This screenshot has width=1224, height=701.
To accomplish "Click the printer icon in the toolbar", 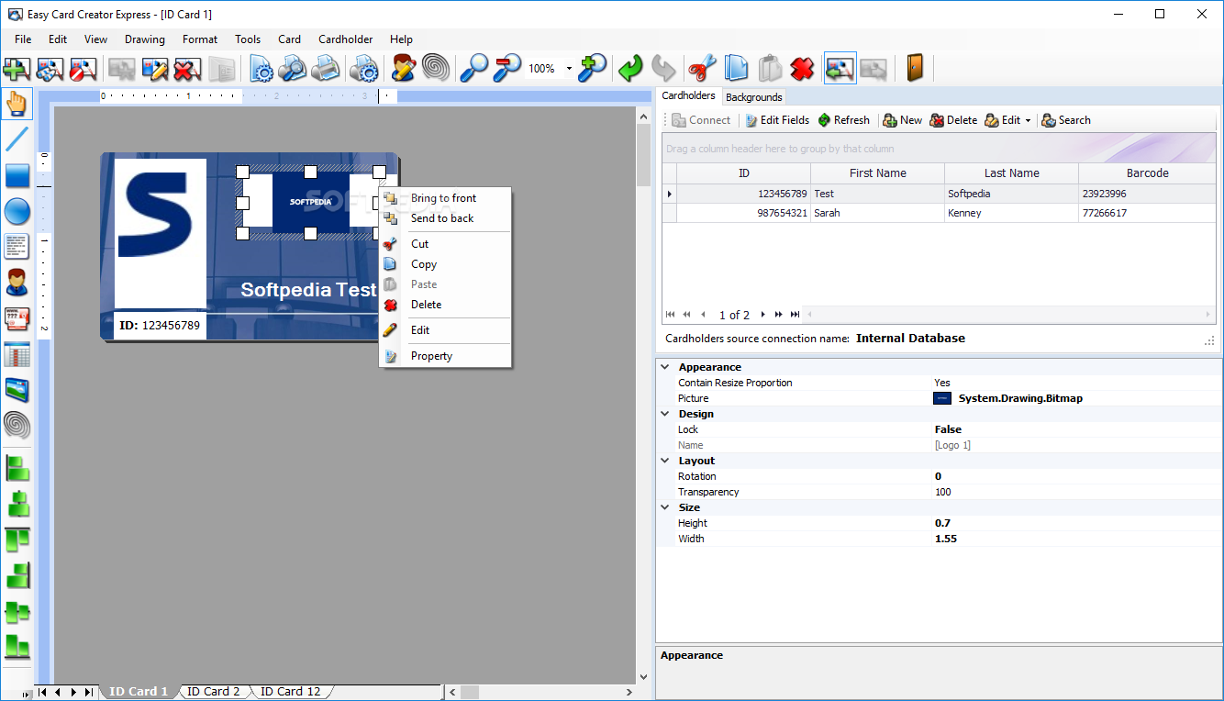I will point(324,69).
